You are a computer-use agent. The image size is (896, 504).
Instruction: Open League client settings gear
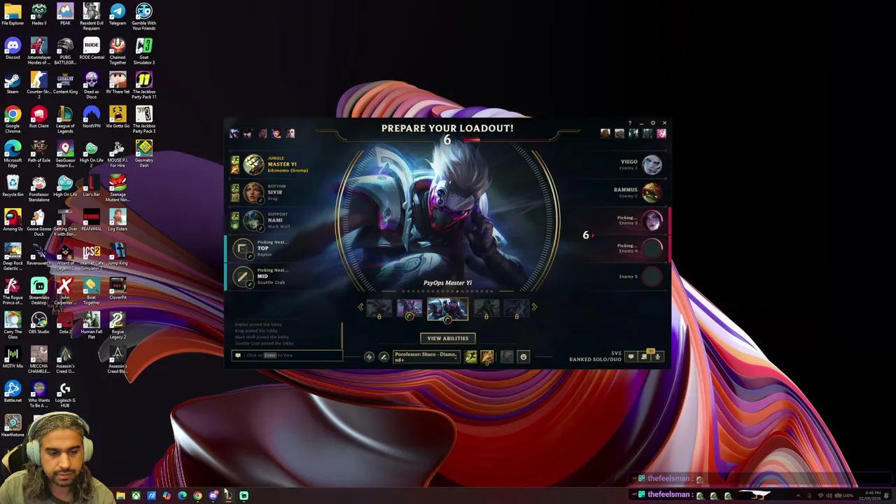coord(653,123)
